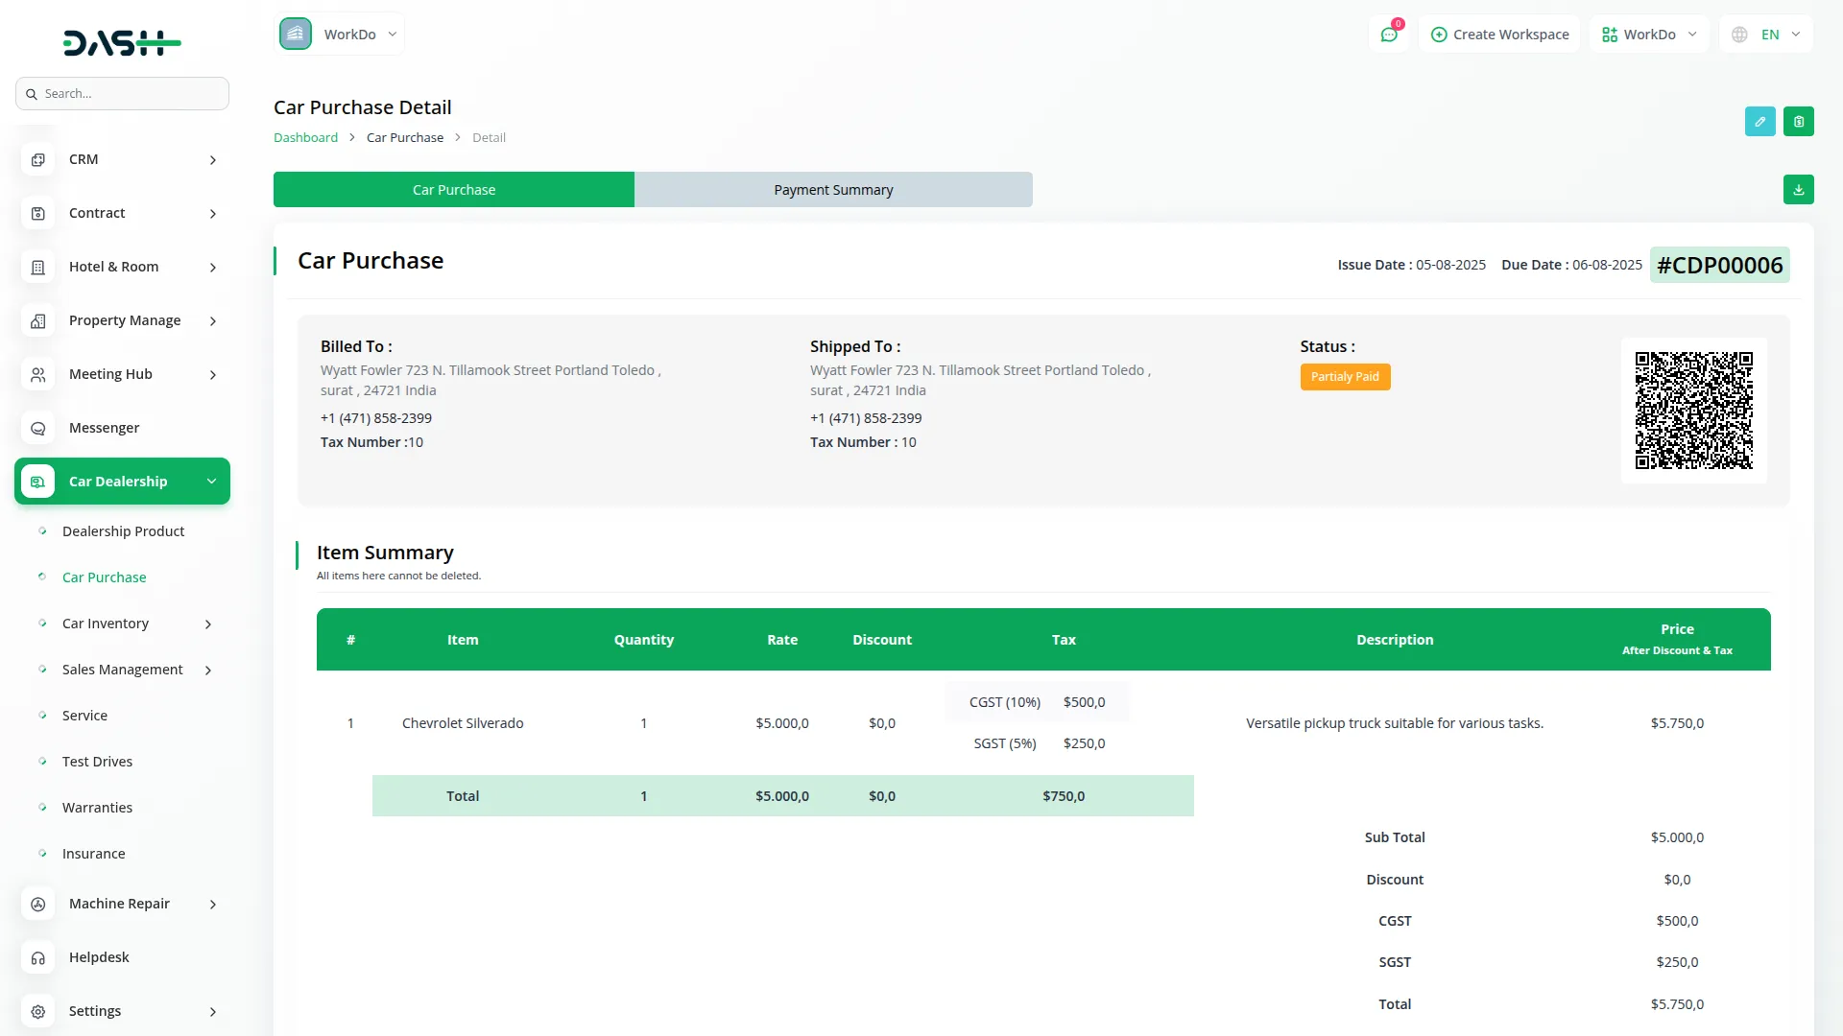The height and width of the screenshot is (1036, 1843).
Task: Collapse the Car Dealership menu
Action: pos(211,482)
